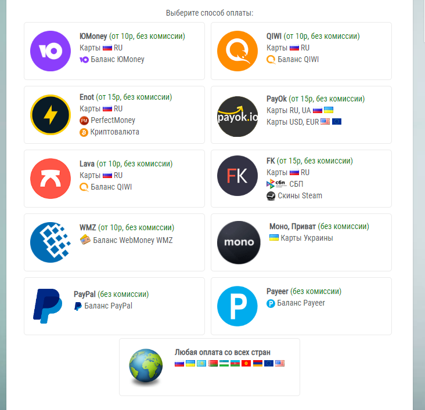The height and width of the screenshot is (410, 425).
Task: Click the СБП logo icon
Action: tap(276, 184)
